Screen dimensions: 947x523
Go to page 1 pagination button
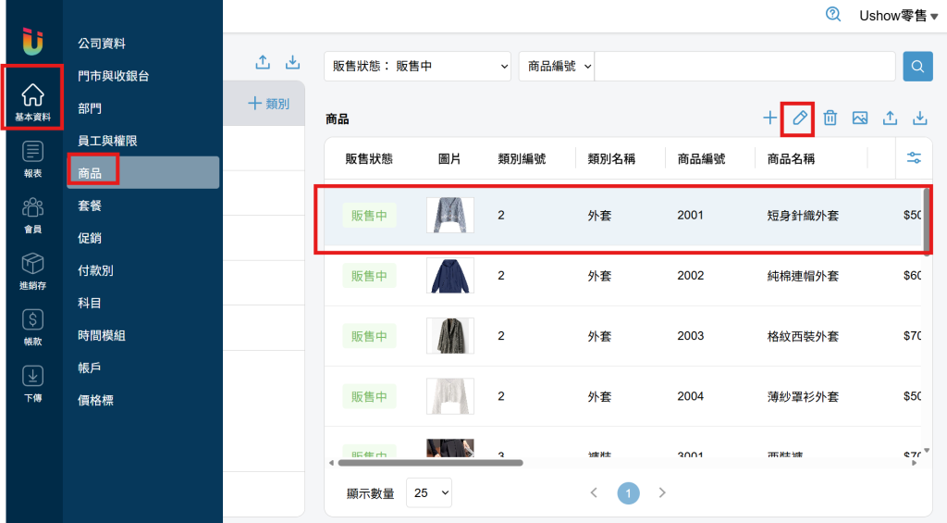click(x=628, y=493)
